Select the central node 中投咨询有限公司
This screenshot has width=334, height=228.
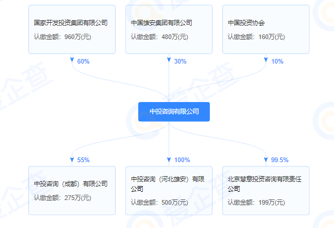[174, 111]
